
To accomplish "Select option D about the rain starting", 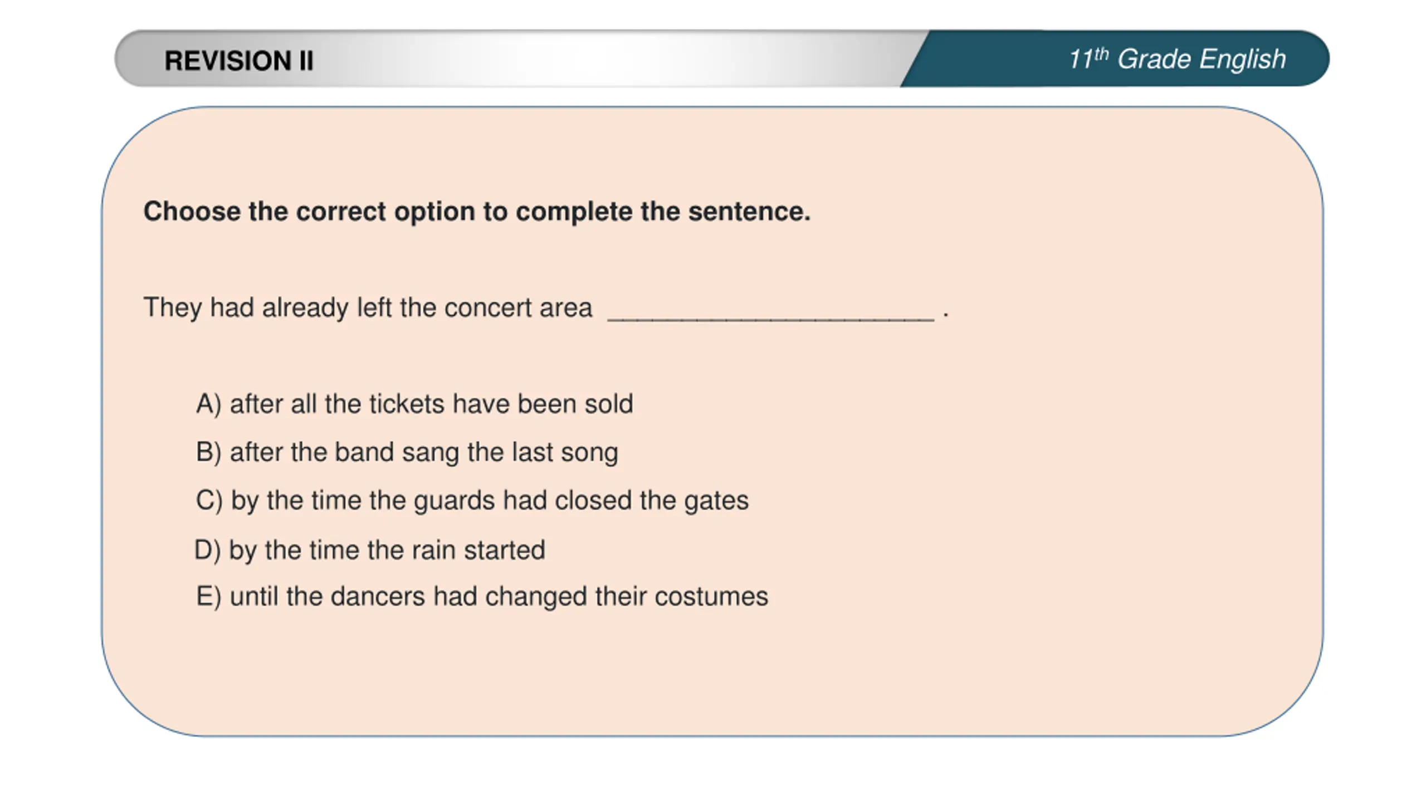I will pos(369,550).
